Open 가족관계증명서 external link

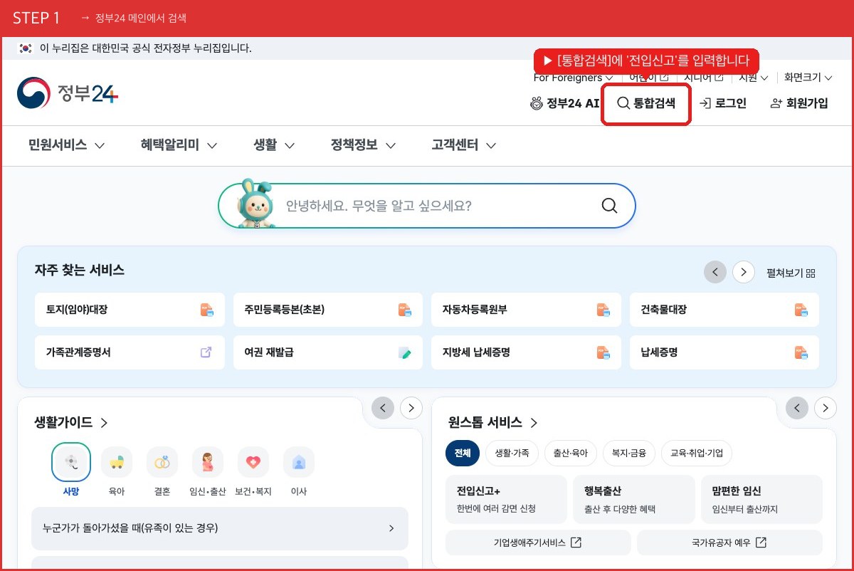(x=130, y=352)
